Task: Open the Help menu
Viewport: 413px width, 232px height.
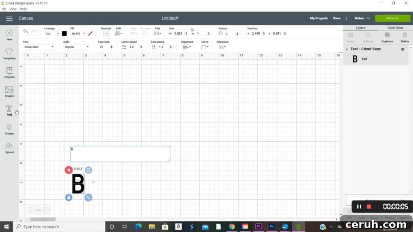Action: [x=23, y=9]
